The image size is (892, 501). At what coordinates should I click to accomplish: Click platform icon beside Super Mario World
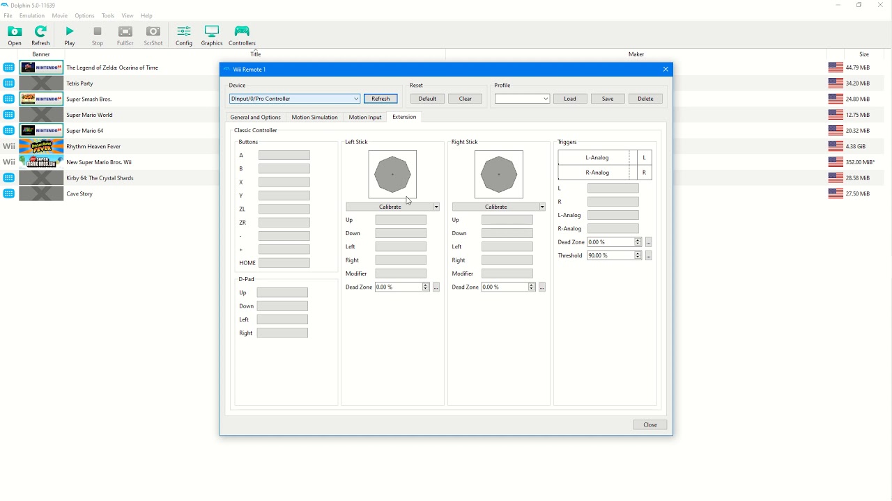(x=8, y=115)
